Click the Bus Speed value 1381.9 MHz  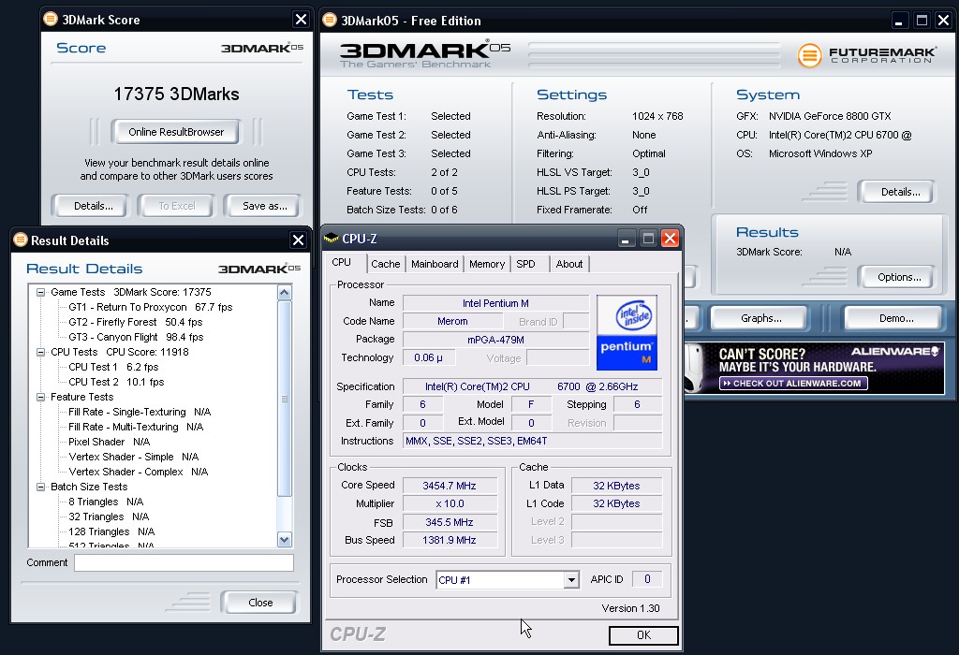tap(450, 540)
